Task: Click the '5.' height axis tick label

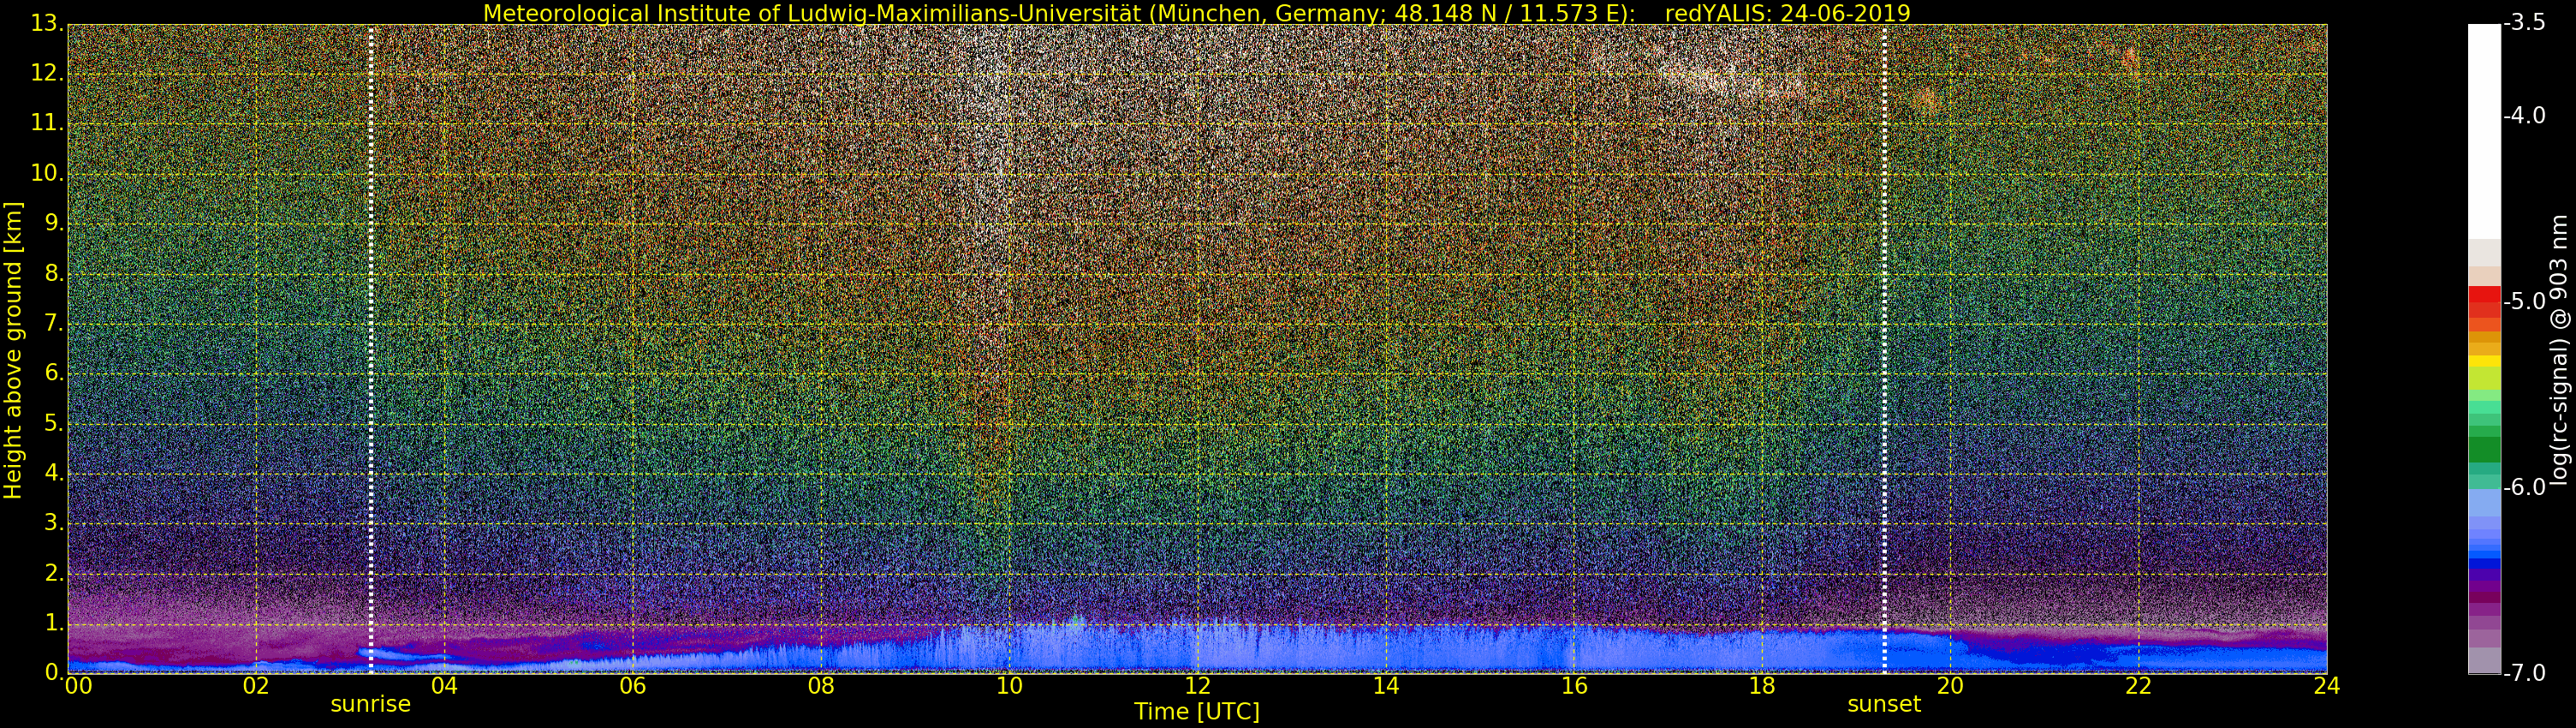Action: tap(53, 423)
